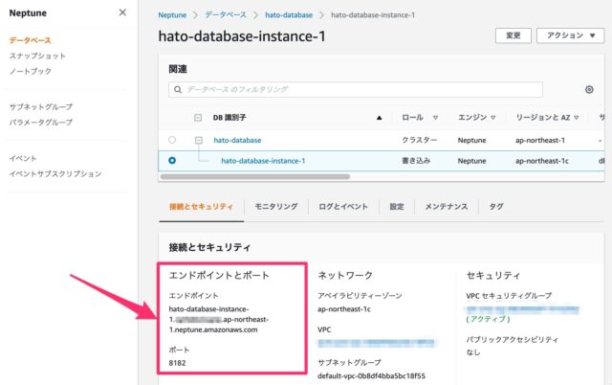Viewport: 612px width, 385px height.
Task: Open イベント in sidebar
Action: tap(23, 158)
